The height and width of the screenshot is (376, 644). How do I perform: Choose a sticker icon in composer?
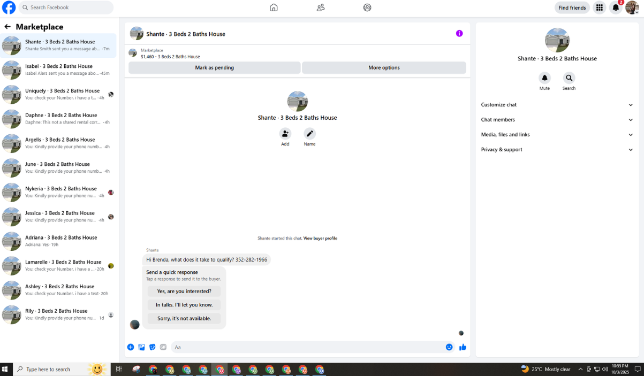tap(153, 347)
